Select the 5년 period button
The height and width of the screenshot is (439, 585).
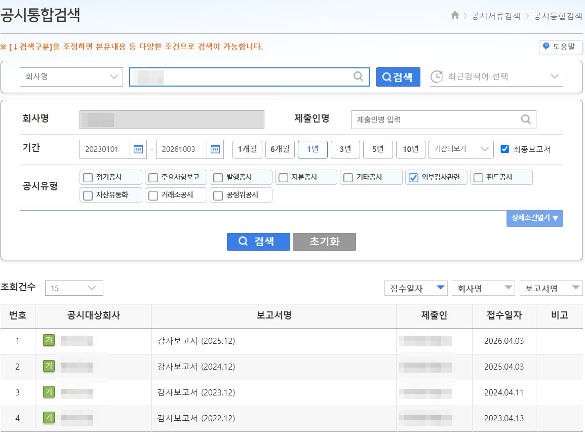(378, 149)
